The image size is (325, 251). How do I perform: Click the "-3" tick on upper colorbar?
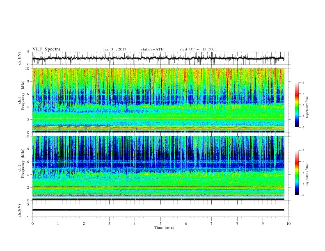tap(302, 82)
